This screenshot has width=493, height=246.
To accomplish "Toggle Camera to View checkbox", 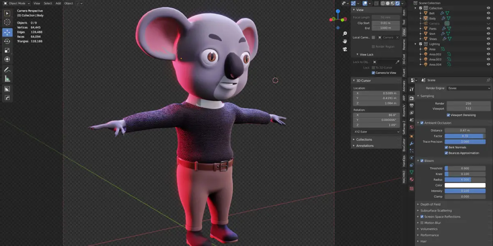I will coord(373,73).
